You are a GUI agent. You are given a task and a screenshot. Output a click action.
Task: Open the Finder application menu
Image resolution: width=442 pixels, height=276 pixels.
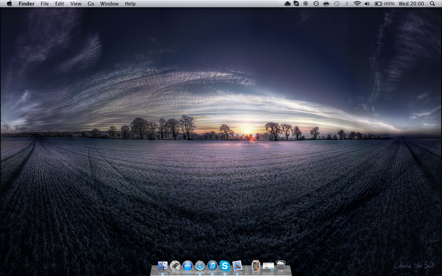point(26,3)
